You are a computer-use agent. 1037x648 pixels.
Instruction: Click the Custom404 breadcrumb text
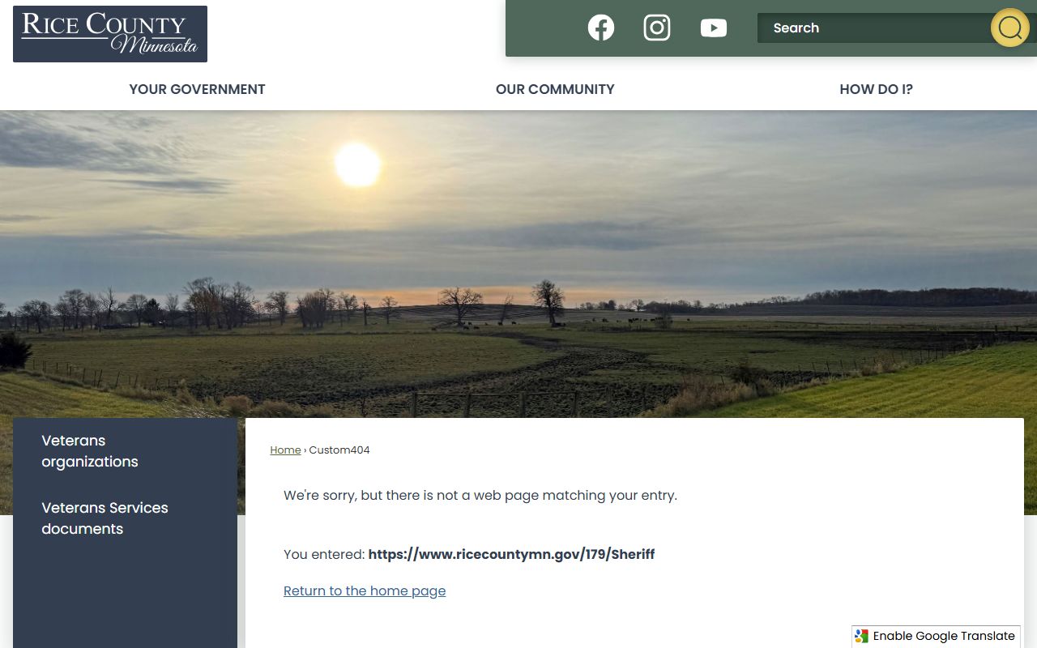tap(339, 450)
